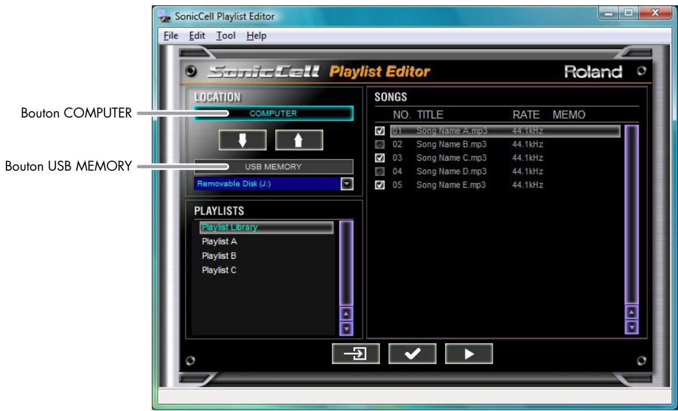The image size is (678, 411).
Task: Open the Help menu
Action: tap(256, 35)
